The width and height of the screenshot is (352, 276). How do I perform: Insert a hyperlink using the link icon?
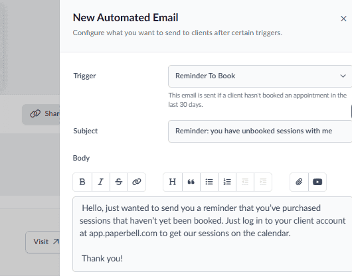point(137,182)
